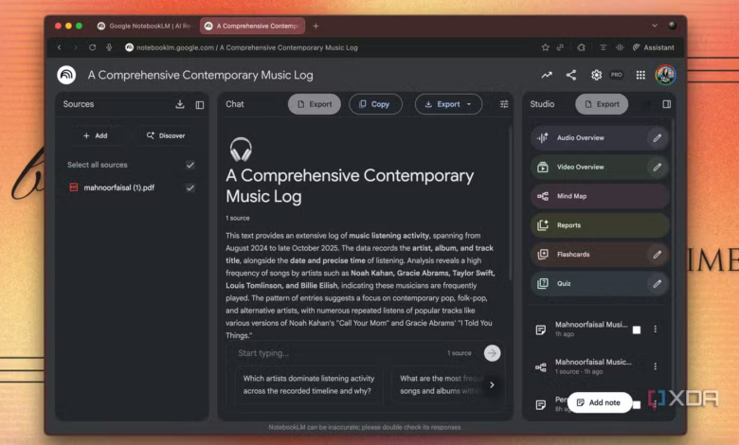Screen dimensions: 739x445
Task: Click the share notebook icon
Action: [x=571, y=75]
